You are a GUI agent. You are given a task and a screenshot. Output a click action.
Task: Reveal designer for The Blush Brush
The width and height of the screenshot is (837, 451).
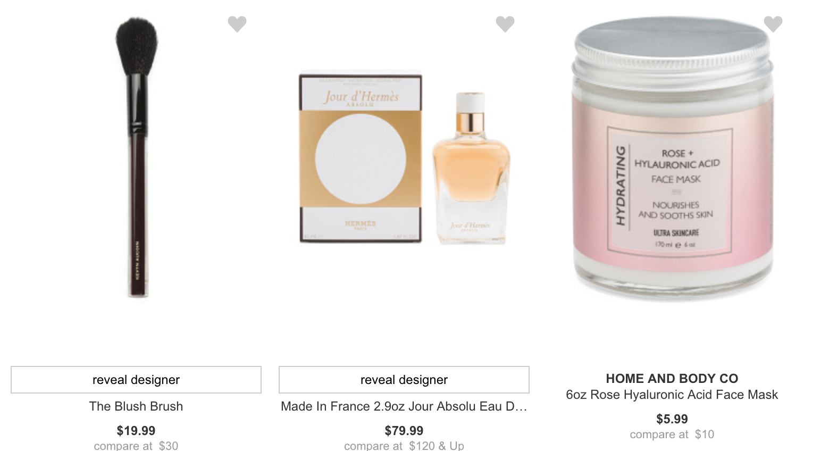coord(136,380)
